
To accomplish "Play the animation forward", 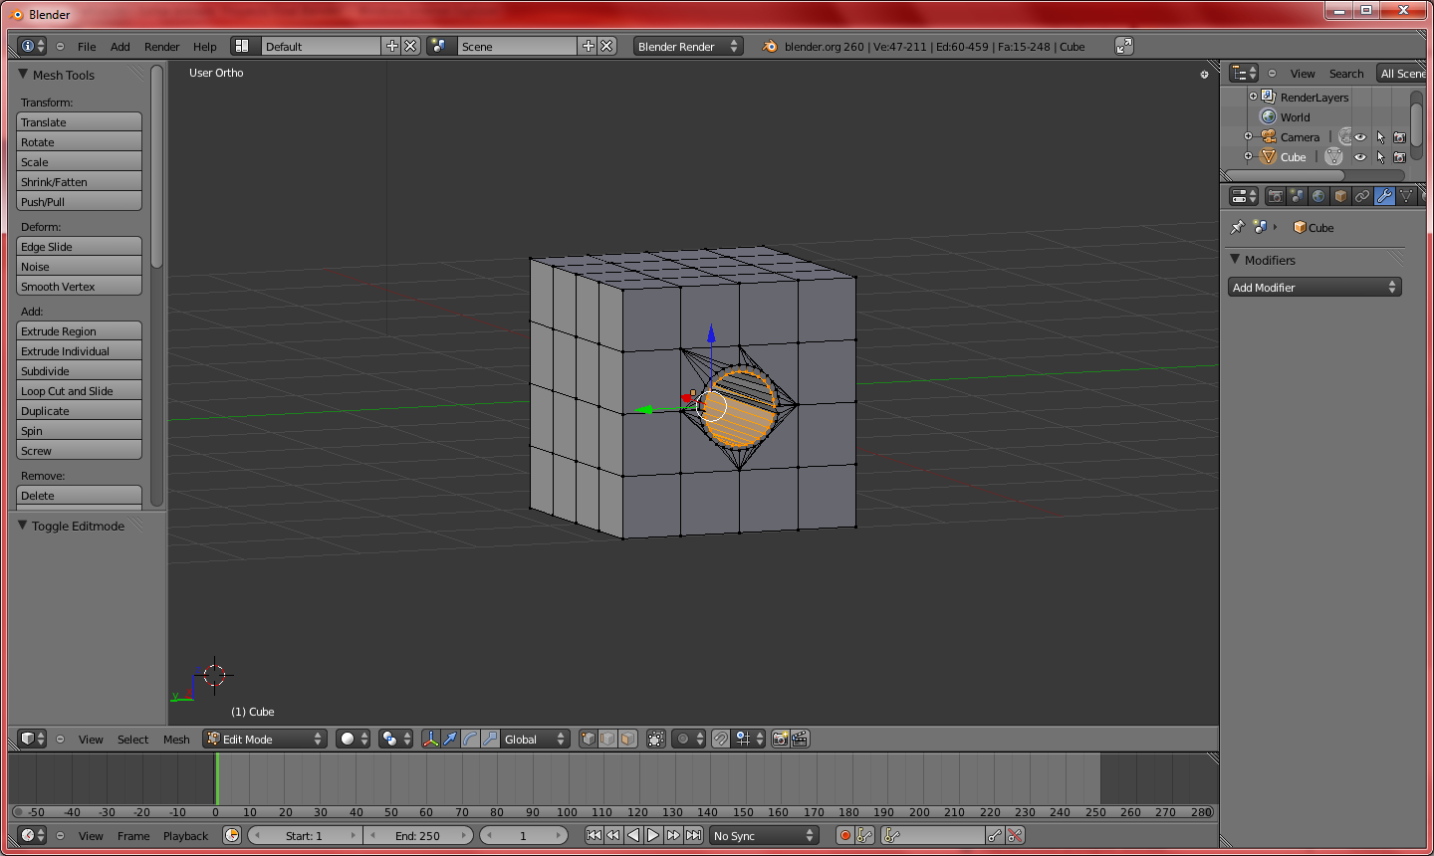I will coord(653,835).
